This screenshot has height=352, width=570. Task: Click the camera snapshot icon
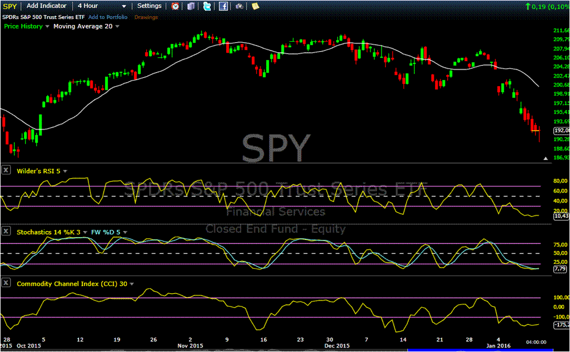pos(239,6)
